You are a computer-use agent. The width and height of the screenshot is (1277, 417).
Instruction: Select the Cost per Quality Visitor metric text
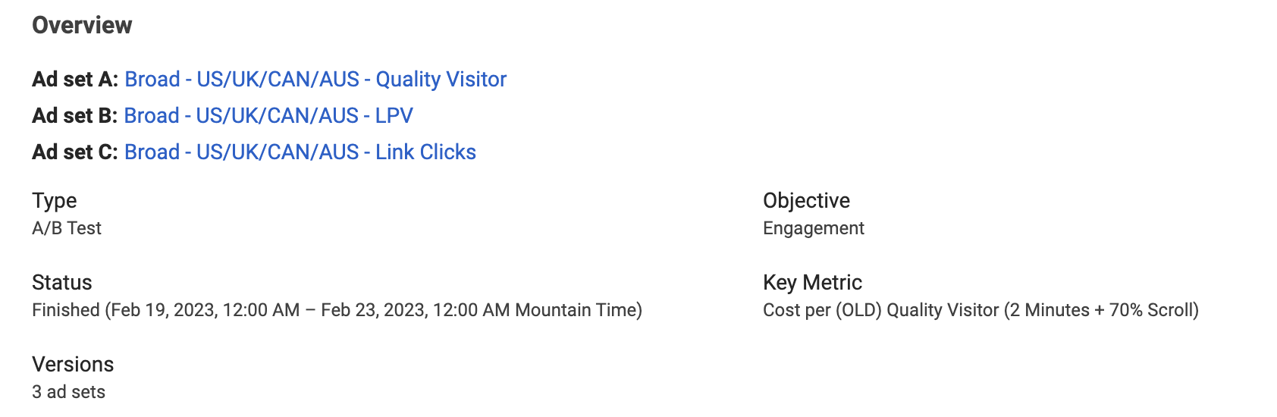(x=980, y=310)
